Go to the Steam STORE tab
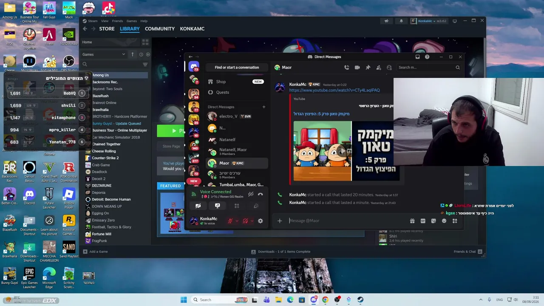The height and width of the screenshot is (306, 544). [x=107, y=28]
